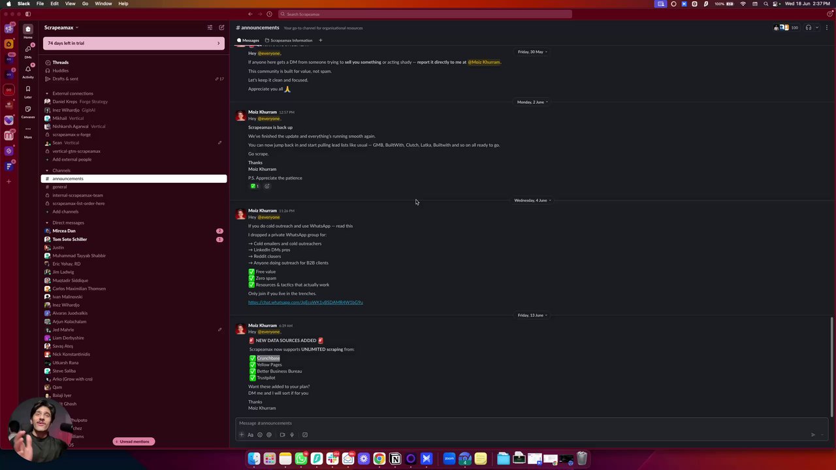Open the More options icon in sidebar
836x470 pixels.
[28, 129]
